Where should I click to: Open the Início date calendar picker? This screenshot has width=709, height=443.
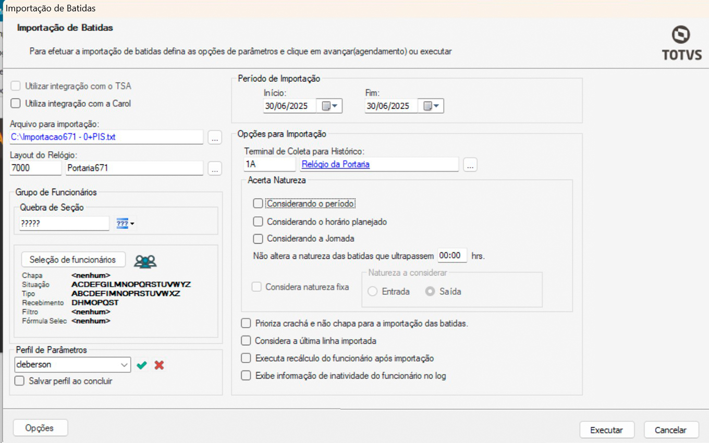click(x=329, y=106)
